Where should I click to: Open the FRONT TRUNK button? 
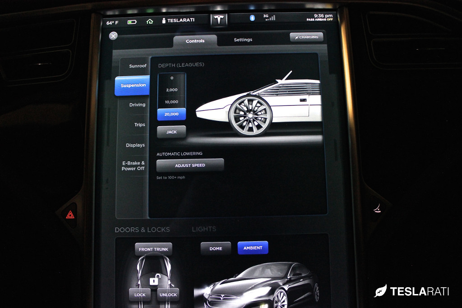pyautogui.click(x=153, y=249)
